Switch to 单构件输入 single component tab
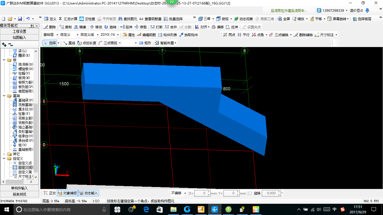The height and width of the screenshot is (215, 383). [x=20, y=188]
